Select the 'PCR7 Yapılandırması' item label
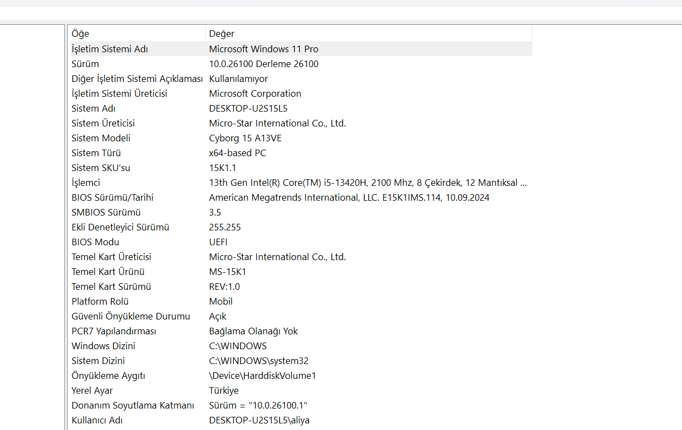 click(114, 331)
